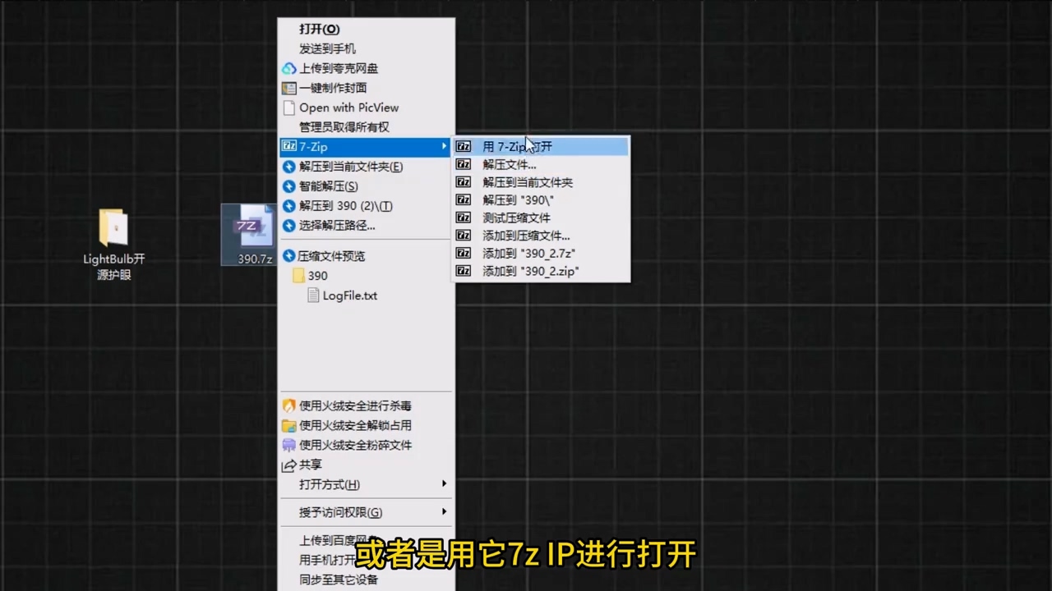Click 7z icon beside 添加到压缩文件...

(464, 236)
